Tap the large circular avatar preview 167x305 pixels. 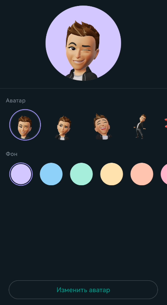click(x=83, y=43)
